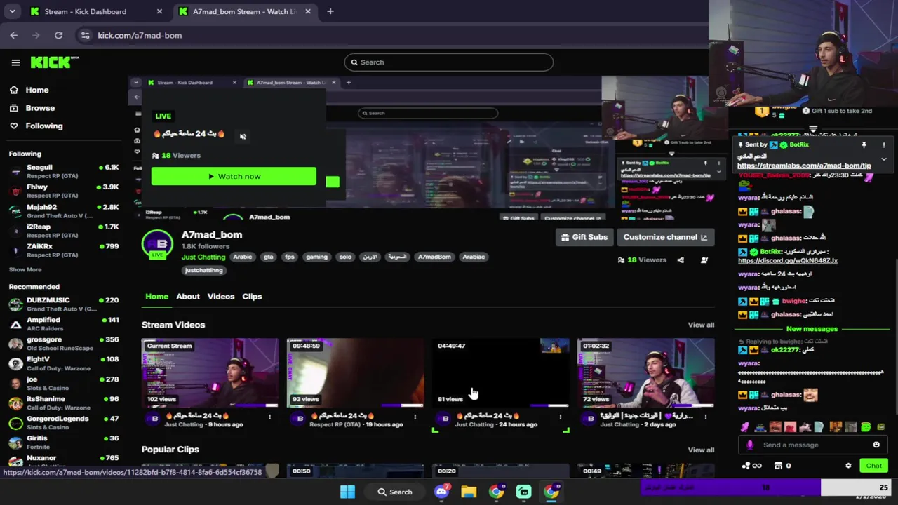The height and width of the screenshot is (505, 898).
Task: Open options menu for the 19 hours ago video
Action: coord(415,417)
